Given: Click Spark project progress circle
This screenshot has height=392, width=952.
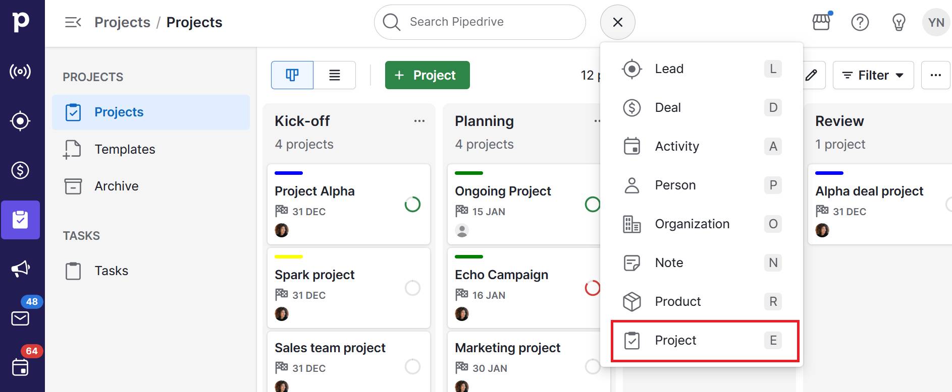Looking at the screenshot, I should coord(412,288).
